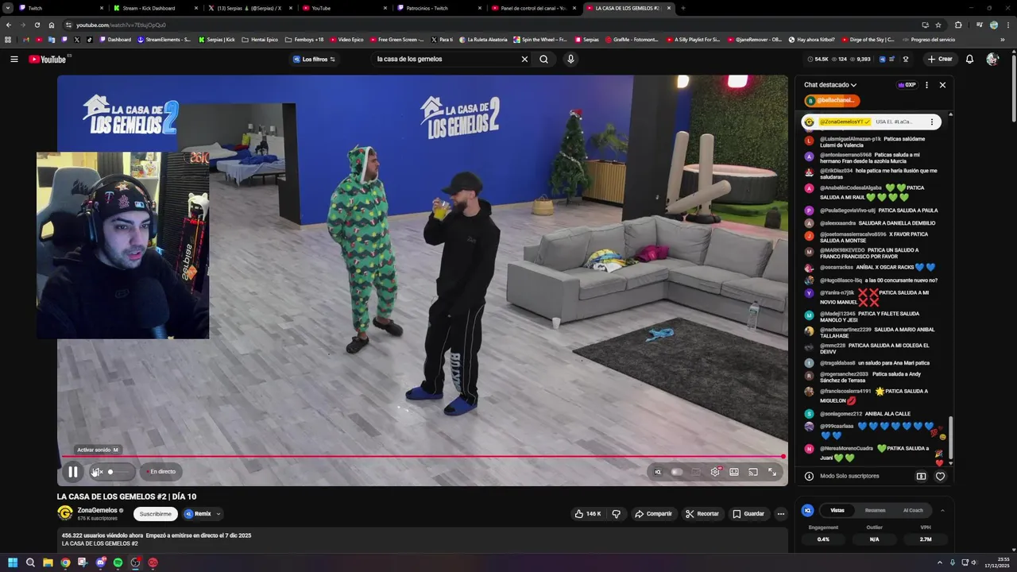The width and height of the screenshot is (1017, 572).
Task: Open the ZonaGemelos channel avatar
Action: pos(65,513)
